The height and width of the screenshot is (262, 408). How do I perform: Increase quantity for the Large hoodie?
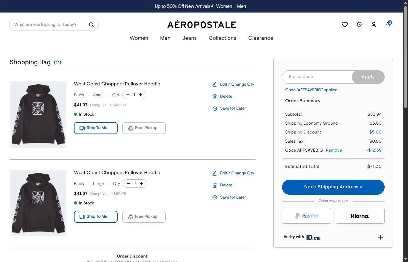(141, 184)
